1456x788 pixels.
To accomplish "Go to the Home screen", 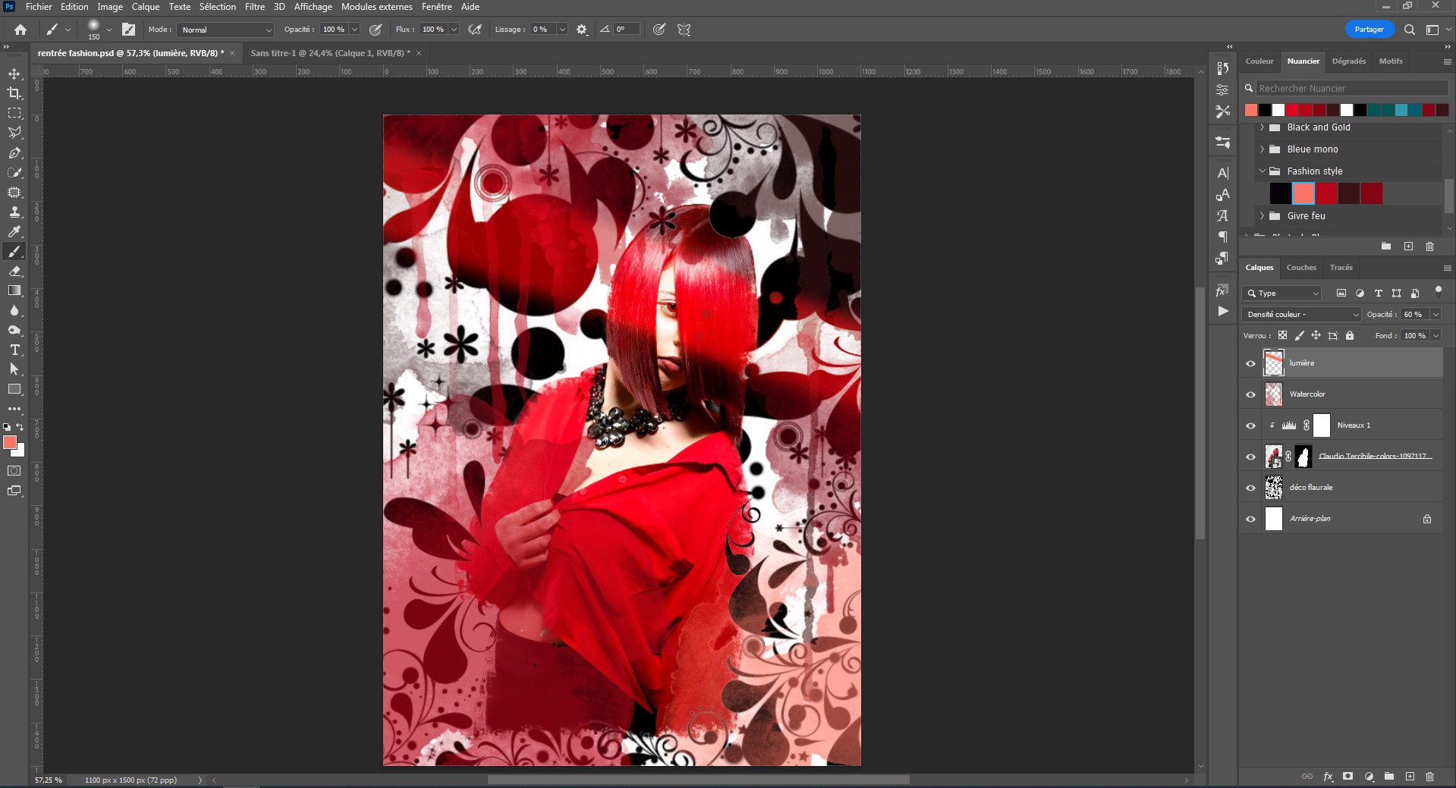I will coord(20,30).
